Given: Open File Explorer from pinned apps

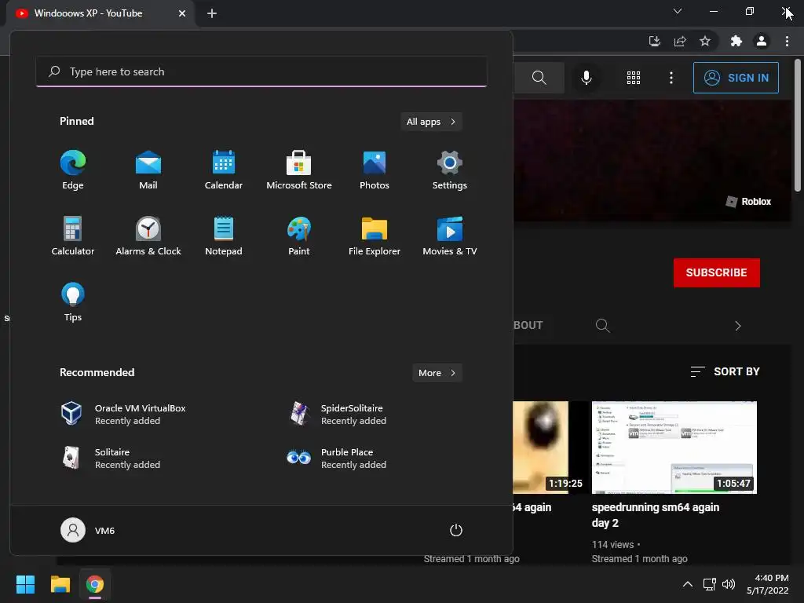Looking at the screenshot, I should point(375,236).
